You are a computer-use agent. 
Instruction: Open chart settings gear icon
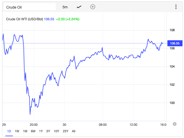point(175,124)
